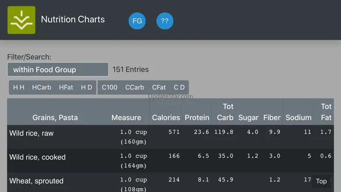Open the Wild rice, cooked entry
Screen dimensions: 341x192
(x=38, y=157)
